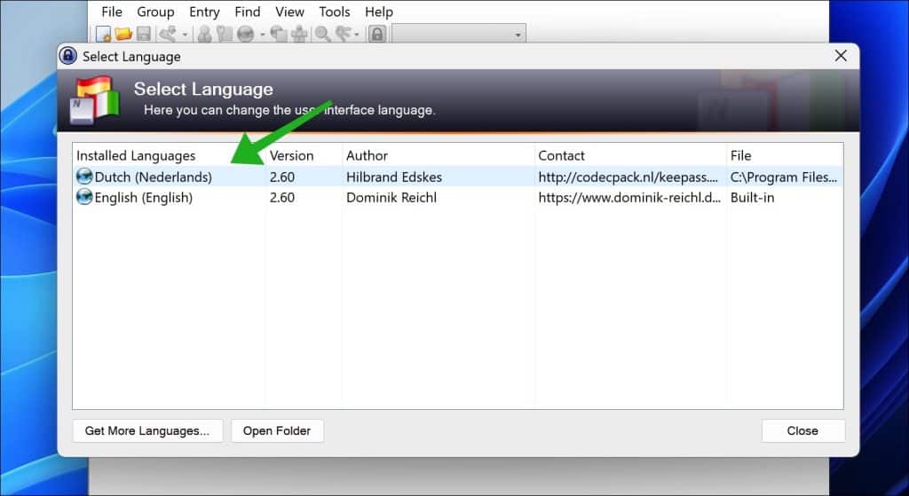Open the View menu
The height and width of the screenshot is (496, 909).
tap(289, 12)
